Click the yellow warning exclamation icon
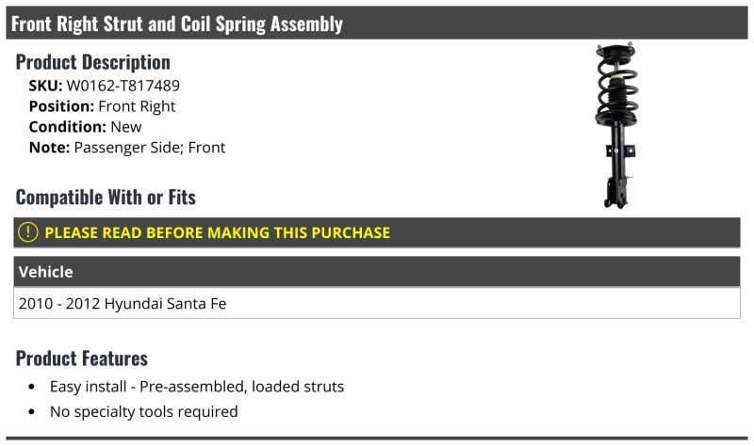 coord(28,232)
